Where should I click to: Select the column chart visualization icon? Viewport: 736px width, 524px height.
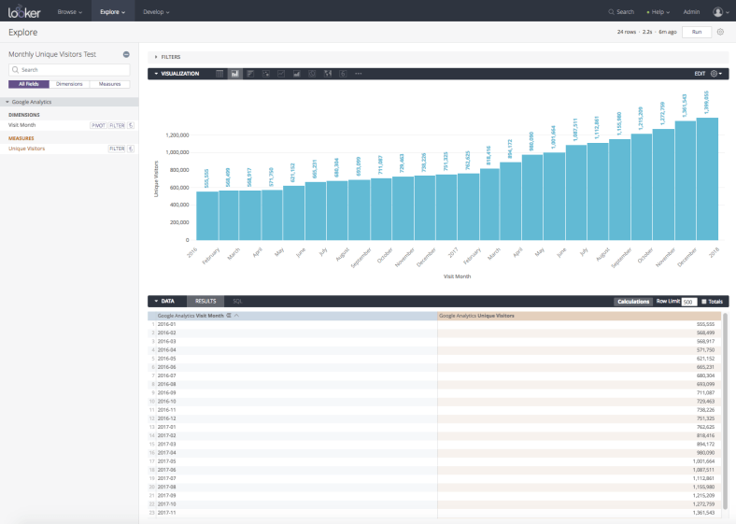coord(235,73)
